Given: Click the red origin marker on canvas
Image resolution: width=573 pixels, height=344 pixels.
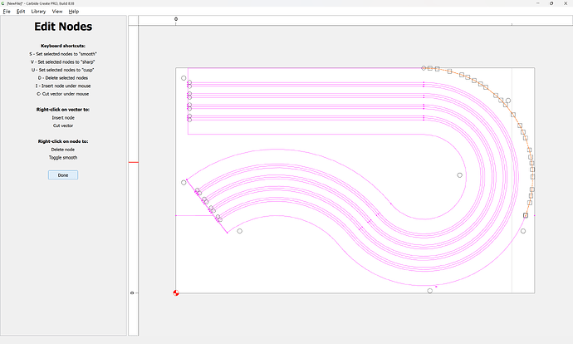Looking at the screenshot, I should (x=176, y=292).
